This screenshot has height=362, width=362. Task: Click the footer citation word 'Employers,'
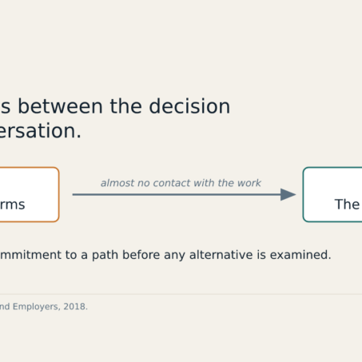tap(37, 307)
